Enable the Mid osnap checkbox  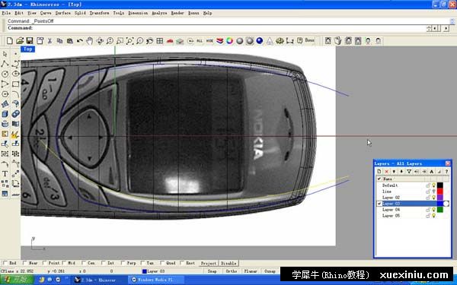click(x=64, y=263)
